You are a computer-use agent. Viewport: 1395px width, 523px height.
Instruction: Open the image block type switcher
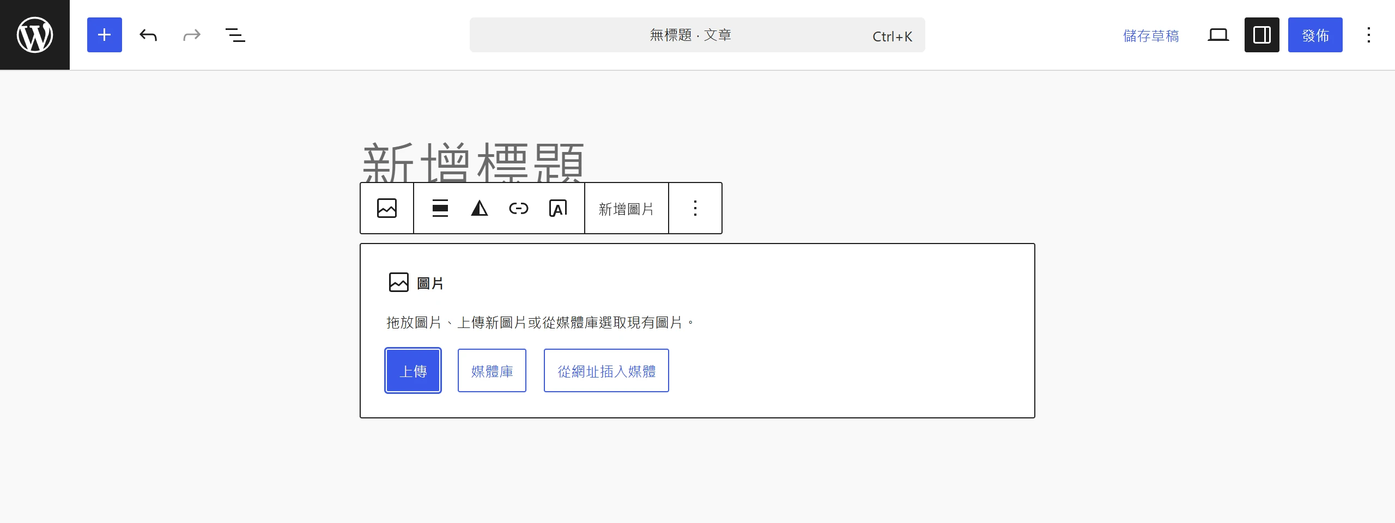tap(387, 208)
